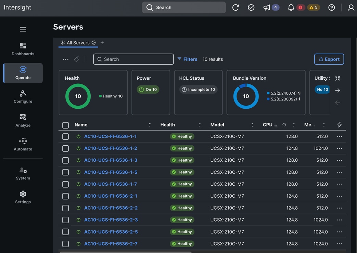This screenshot has height=253, width=357.
Task: Click the announcements count badge 4
Action: tap(276, 8)
